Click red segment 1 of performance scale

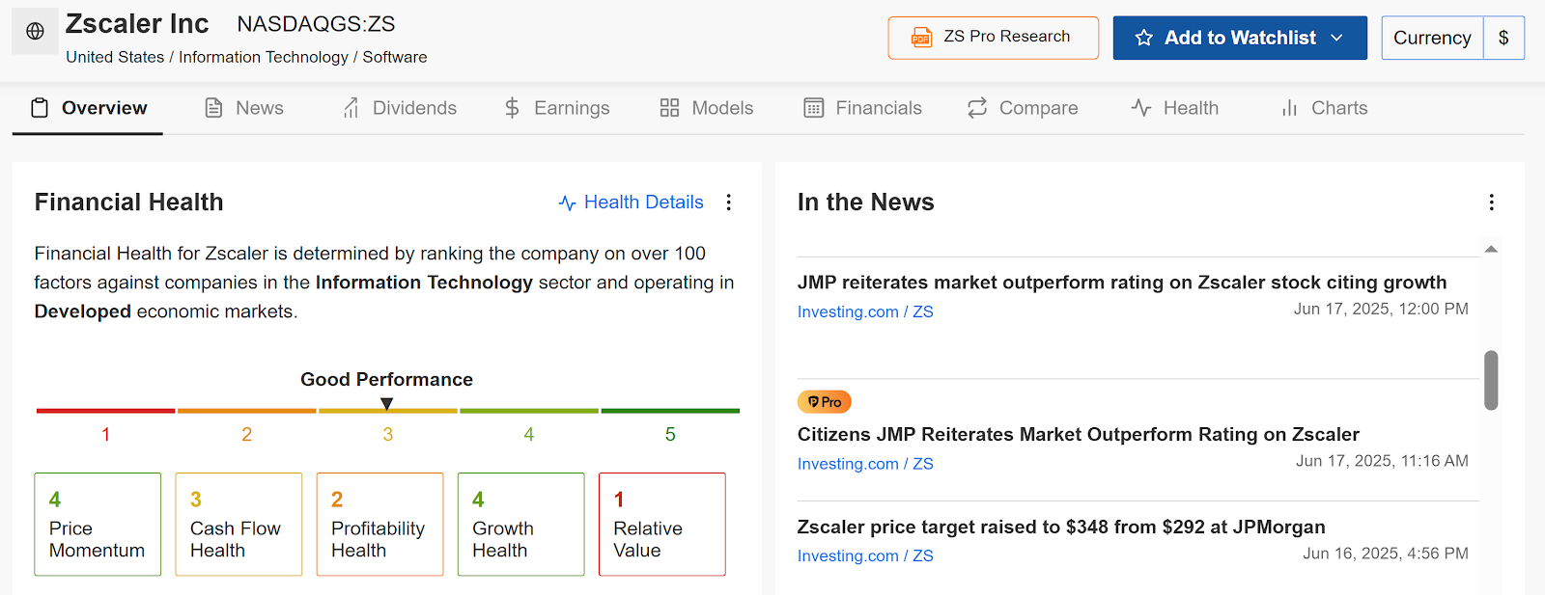pyautogui.click(x=105, y=411)
